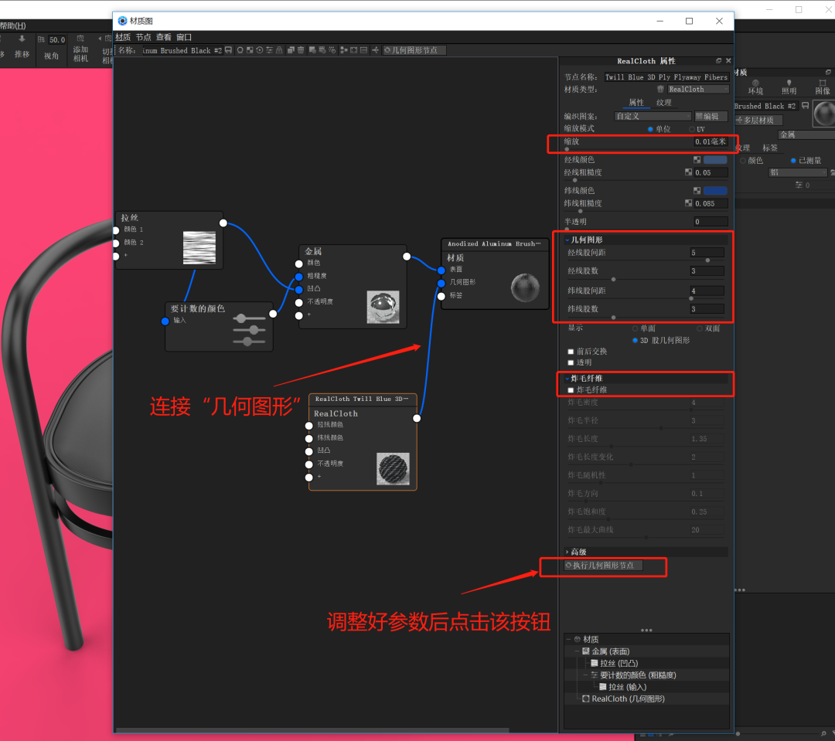The height and width of the screenshot is (741, 835).
Task: Open the 材质类型 RealCloth dropdown
Action: [x=697, y=89]
